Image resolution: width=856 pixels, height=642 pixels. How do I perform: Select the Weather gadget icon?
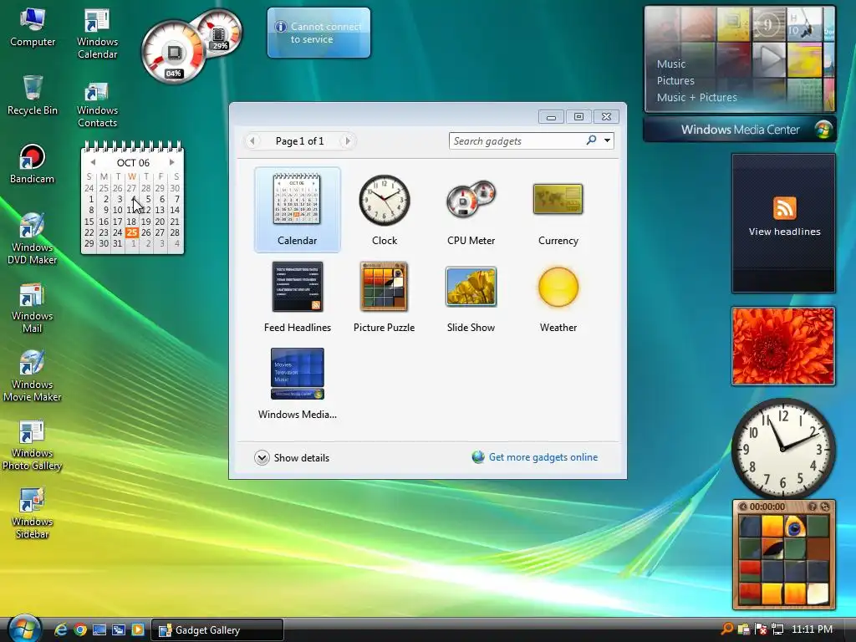click(558, 287)
